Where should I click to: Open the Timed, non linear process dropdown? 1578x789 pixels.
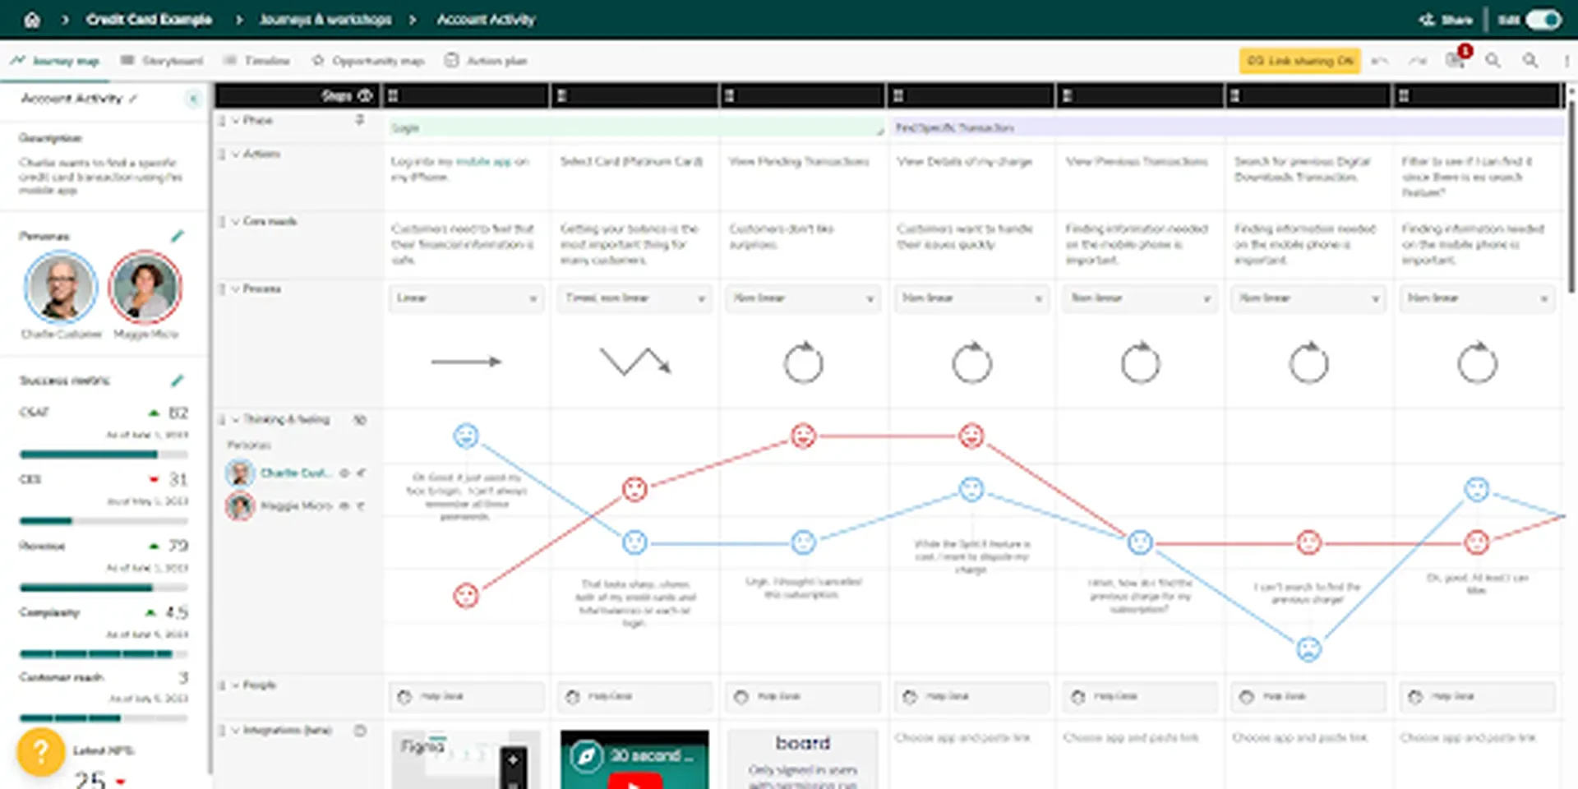[634, 298]
